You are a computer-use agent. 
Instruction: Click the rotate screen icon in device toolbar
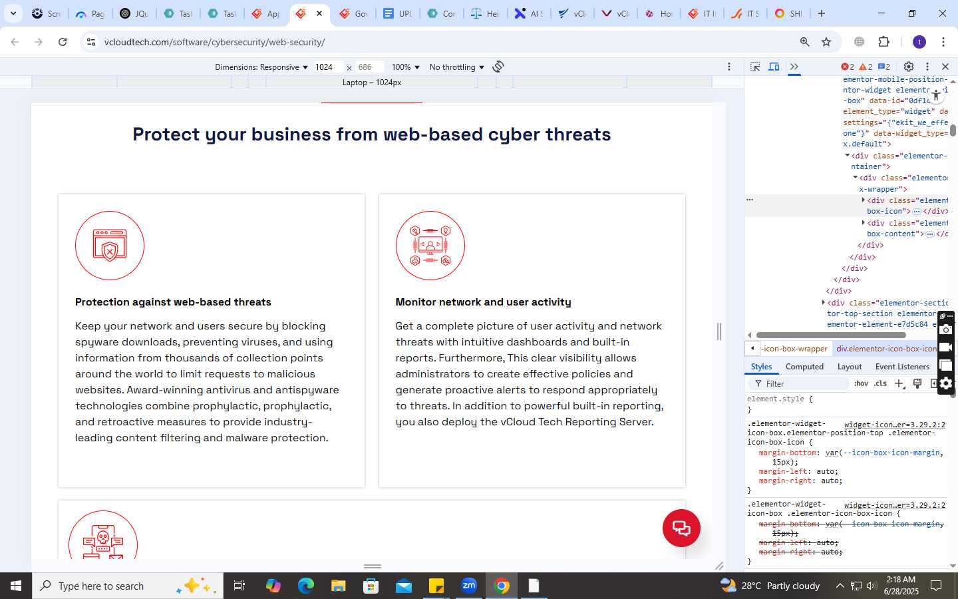click(x=498, y=67)
